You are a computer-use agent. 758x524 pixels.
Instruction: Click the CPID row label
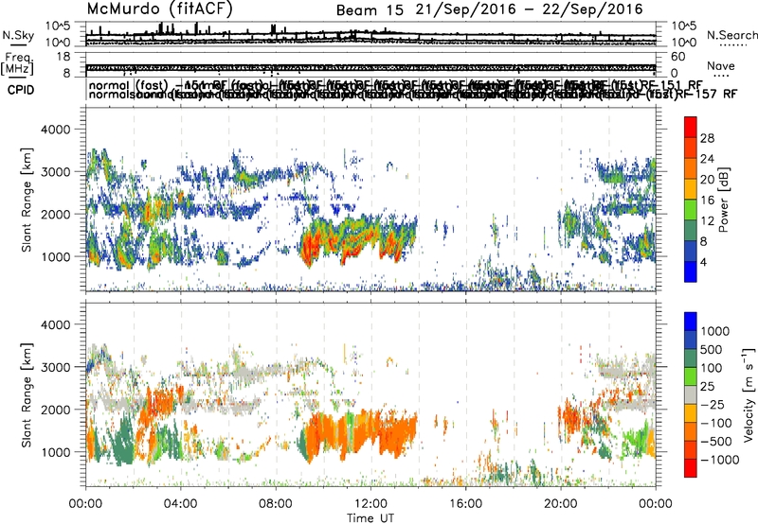[21, 90]
